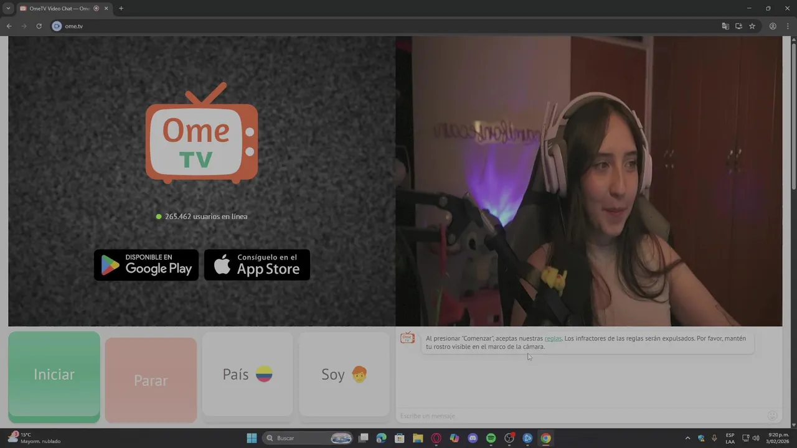Click the OmeTV logo in center
This screenshot has height=448, width=797.
[x=202, y=133]
